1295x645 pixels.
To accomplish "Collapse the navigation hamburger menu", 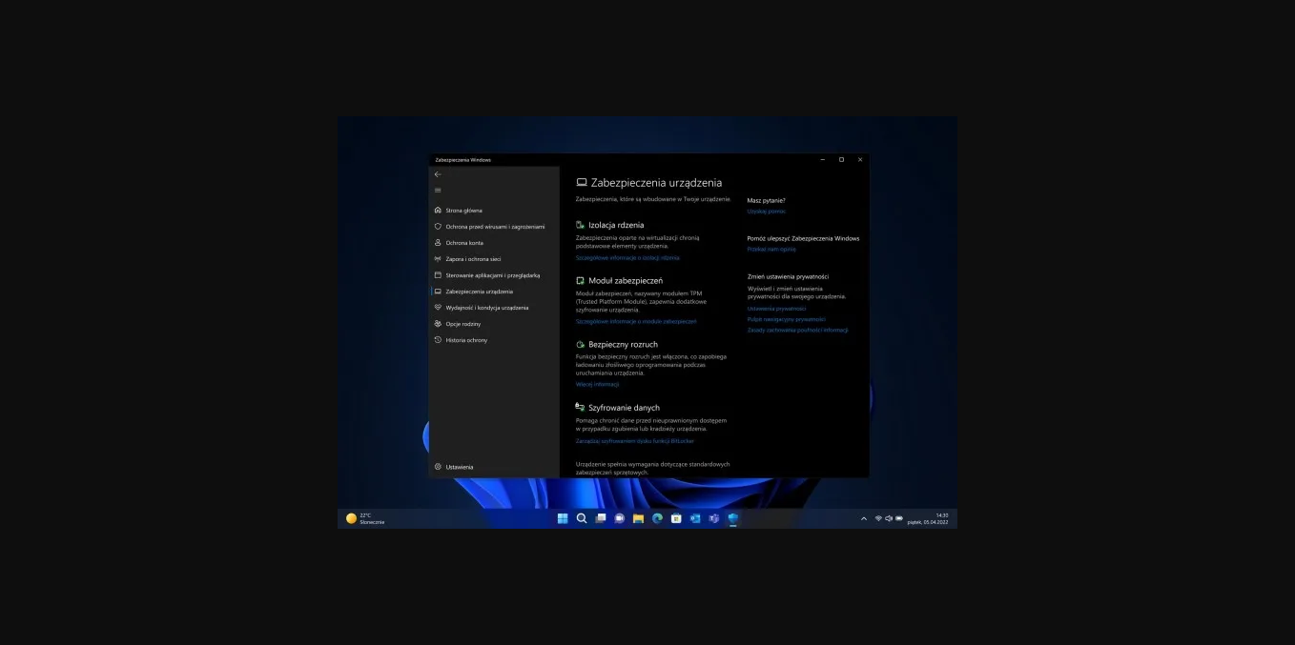I will tap(438, 191).
